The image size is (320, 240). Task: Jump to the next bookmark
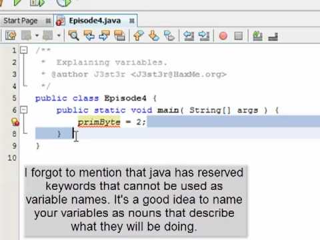pyautogui.click(x=154, y=35)
